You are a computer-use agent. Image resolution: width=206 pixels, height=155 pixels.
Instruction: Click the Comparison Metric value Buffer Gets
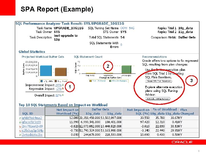click(x=187, y=37)
